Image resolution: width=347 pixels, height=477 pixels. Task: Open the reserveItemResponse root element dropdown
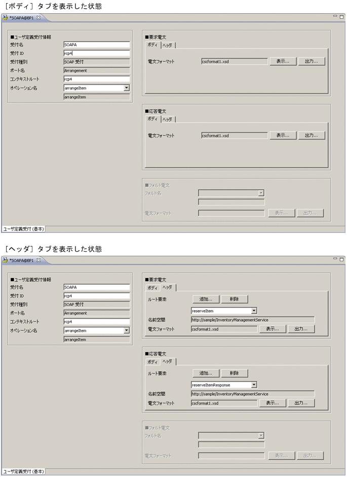[254, 385]
